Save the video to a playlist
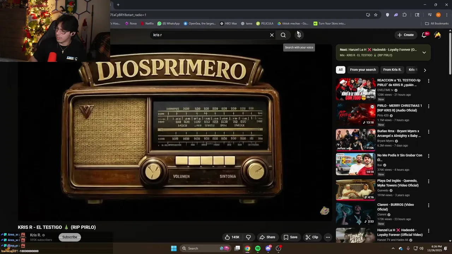The image size is (452, 254). pyautogui.click(x=290, y=237)
